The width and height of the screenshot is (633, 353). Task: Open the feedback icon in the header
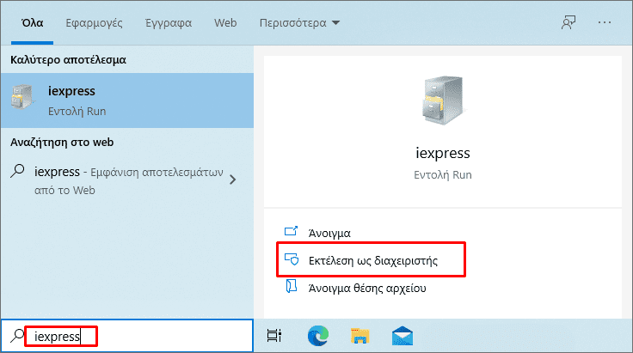568,22
